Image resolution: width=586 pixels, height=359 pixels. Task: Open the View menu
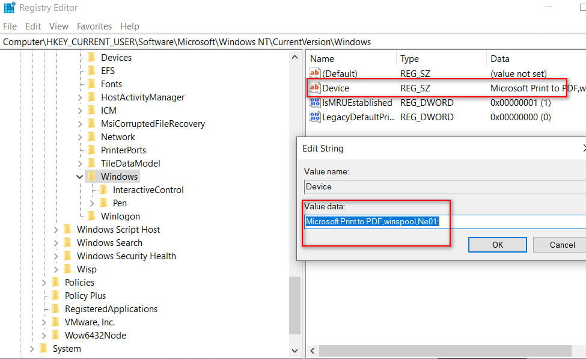(x=59, y=26)
